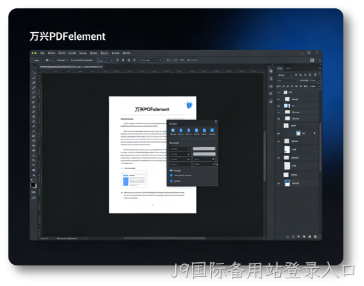Click first blue document icon in floating panel
The image size is (364, 286).
coord(173,130)
